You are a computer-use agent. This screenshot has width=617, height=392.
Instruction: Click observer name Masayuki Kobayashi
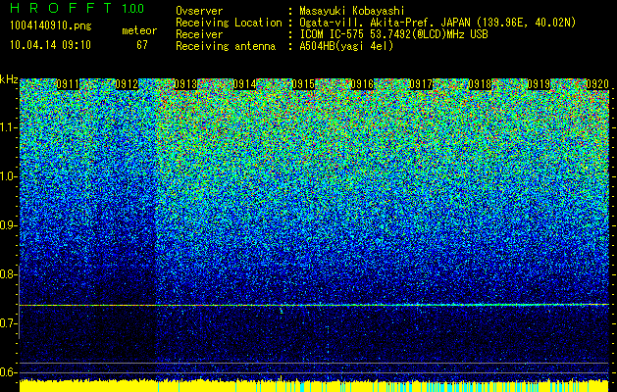(352, 11)
